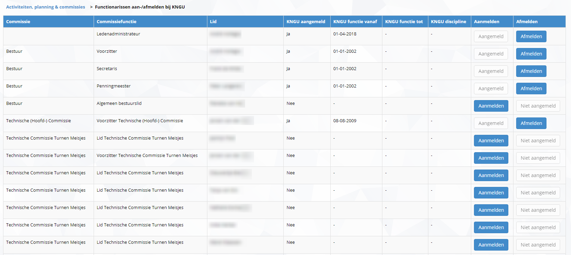Click the 08-08-2009 date cell
Screen dimensions: 571x255
click(x=345, y=121)
